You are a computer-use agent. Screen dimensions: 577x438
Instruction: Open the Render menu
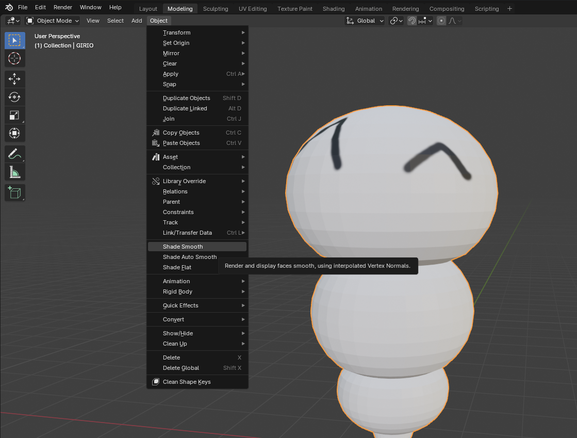coord(62,7)
